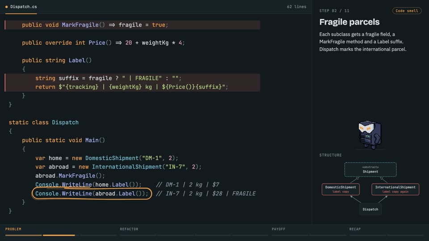The width and height of the screenshot is (429, 241).
Task: Click the 'STEP 02 / 11' indicator
Action: point(334,11)
